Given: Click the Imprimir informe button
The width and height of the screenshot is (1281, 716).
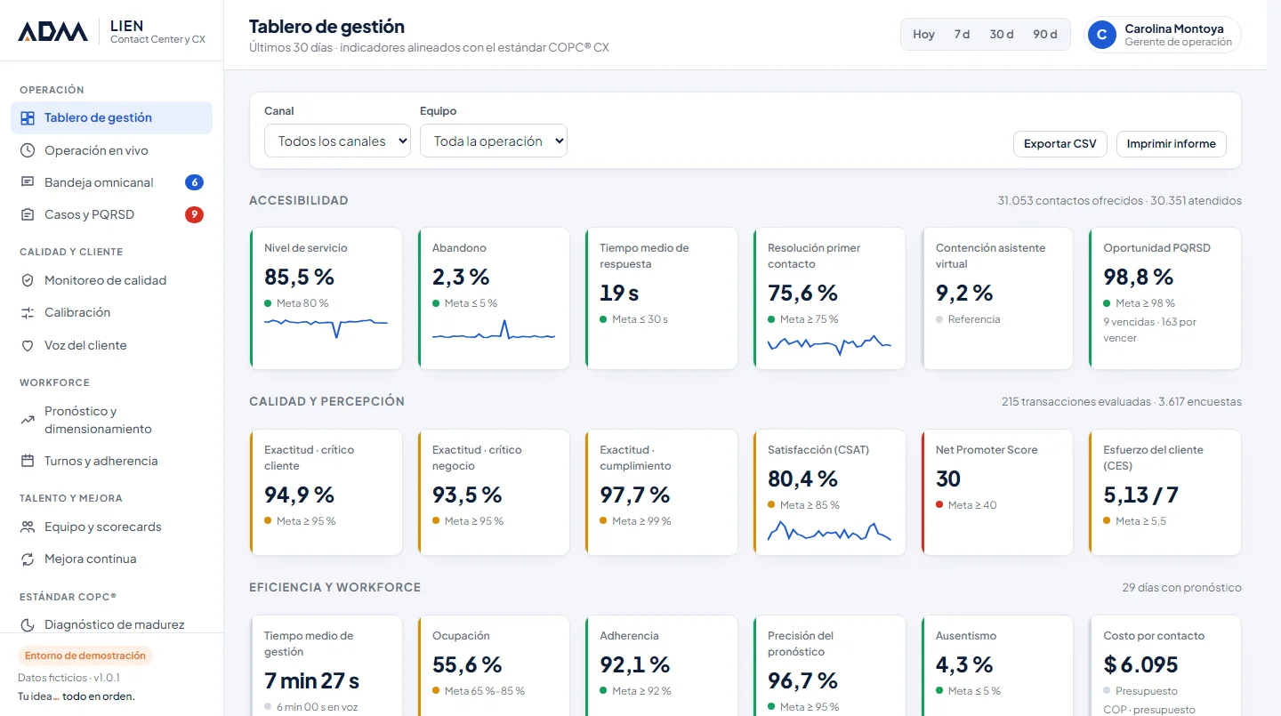Looking at the screenshot, I should 1172,144.
